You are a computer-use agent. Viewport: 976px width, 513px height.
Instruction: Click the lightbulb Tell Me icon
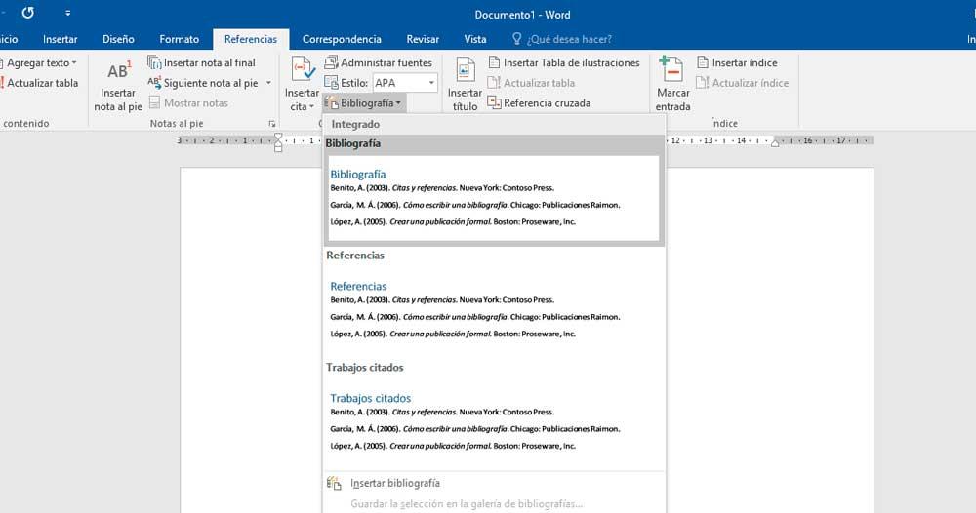516,39
